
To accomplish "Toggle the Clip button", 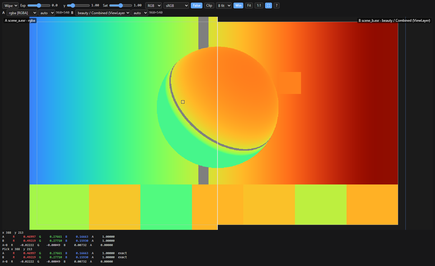I will (209, 5).
